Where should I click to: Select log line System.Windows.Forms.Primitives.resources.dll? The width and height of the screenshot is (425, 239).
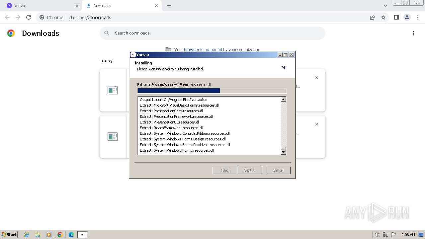(185, 145)
